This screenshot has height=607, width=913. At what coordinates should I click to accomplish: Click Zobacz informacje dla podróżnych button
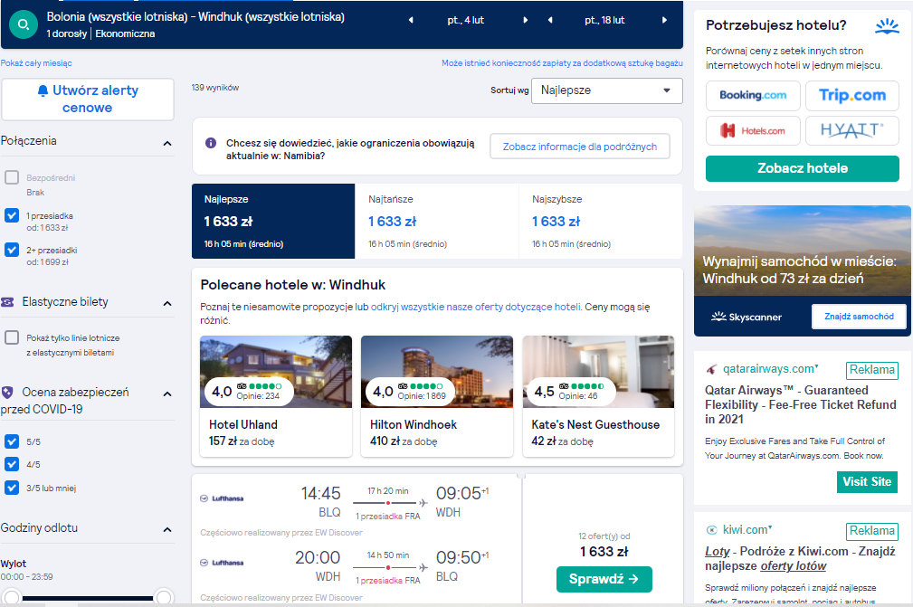(x=579, y=147)
